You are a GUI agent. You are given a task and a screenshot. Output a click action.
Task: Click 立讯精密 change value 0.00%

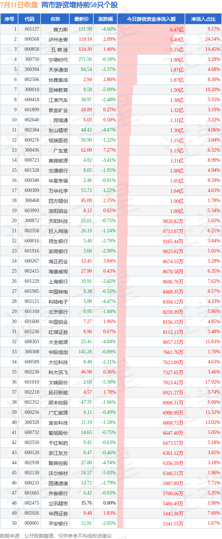click(x=109, y=503)
